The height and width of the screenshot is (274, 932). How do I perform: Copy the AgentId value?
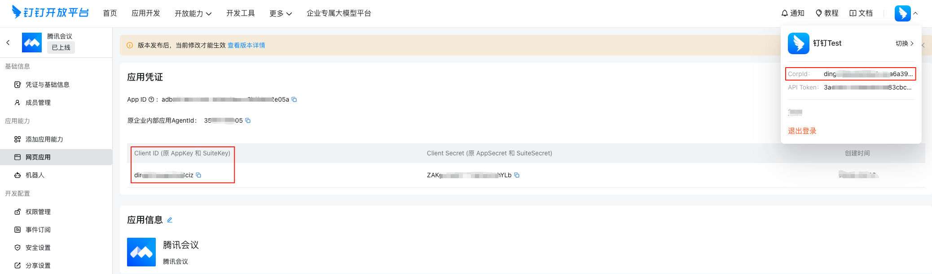[248, 120]
